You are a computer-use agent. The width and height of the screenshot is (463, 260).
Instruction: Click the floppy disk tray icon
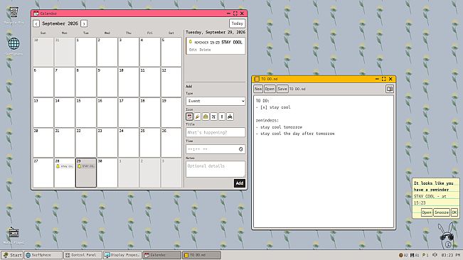[x=413, y=255]
